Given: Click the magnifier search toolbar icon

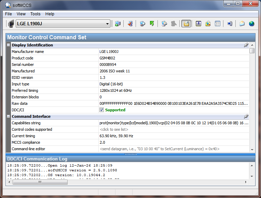Looking at the screenshot, I should tap(142, 24).
